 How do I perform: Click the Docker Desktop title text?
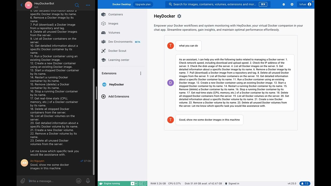[122, 4]
